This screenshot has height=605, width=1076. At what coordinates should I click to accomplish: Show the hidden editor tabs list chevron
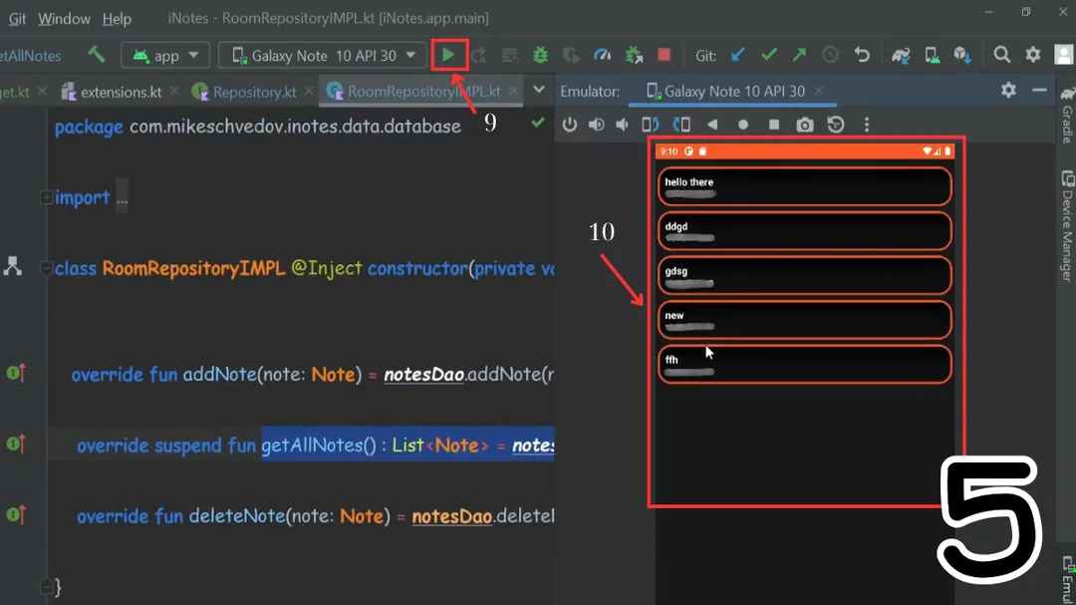click(539, 91)
